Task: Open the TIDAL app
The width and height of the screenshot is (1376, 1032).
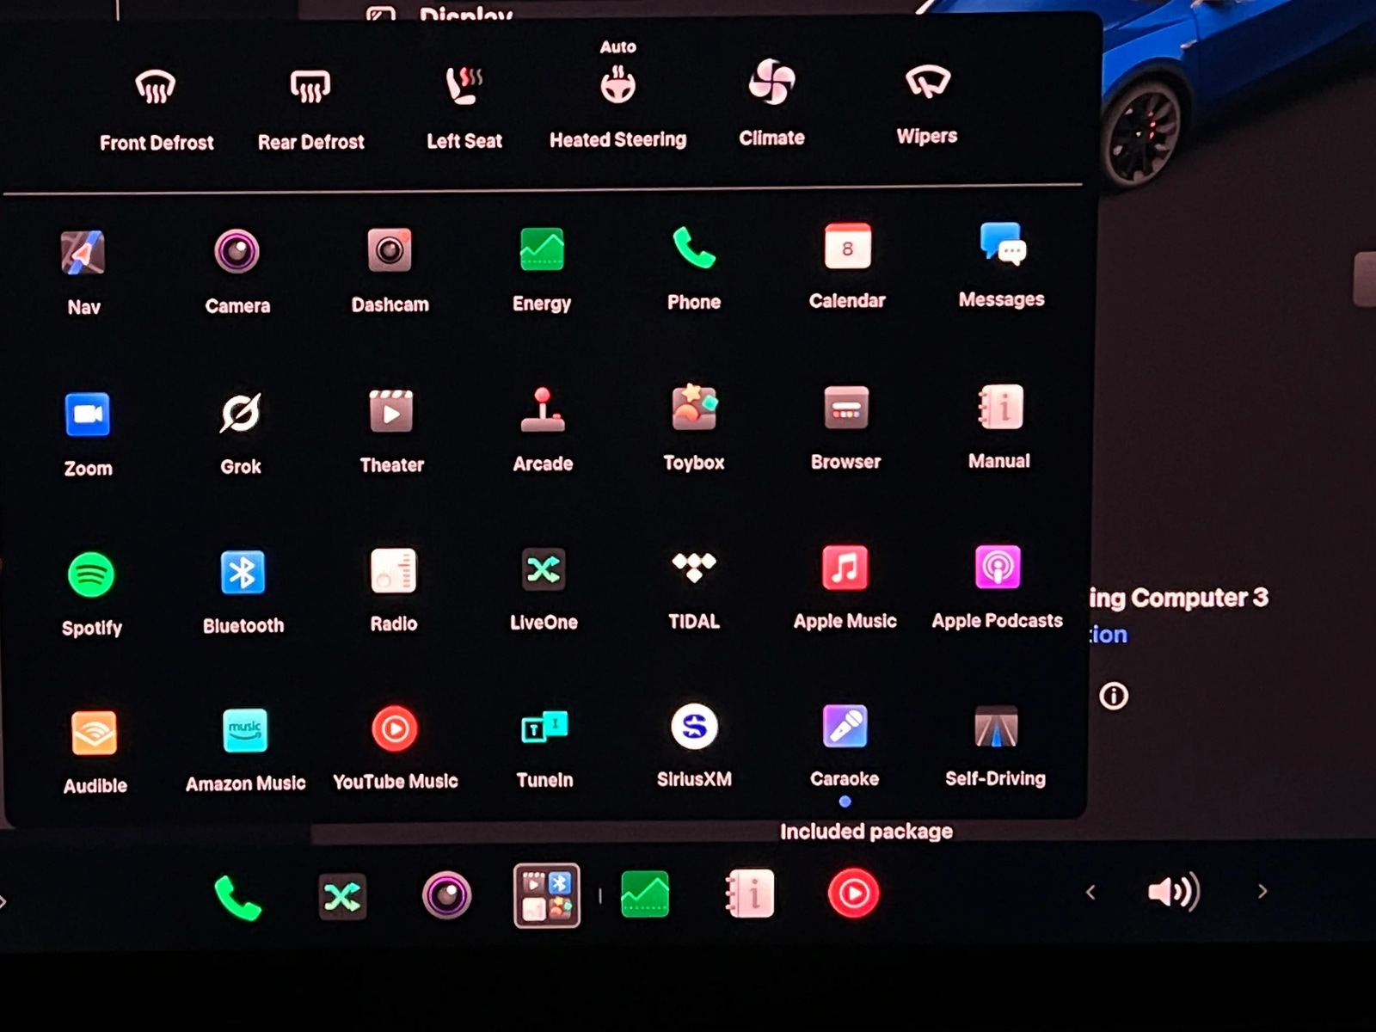Action: (x=694, y=568)
